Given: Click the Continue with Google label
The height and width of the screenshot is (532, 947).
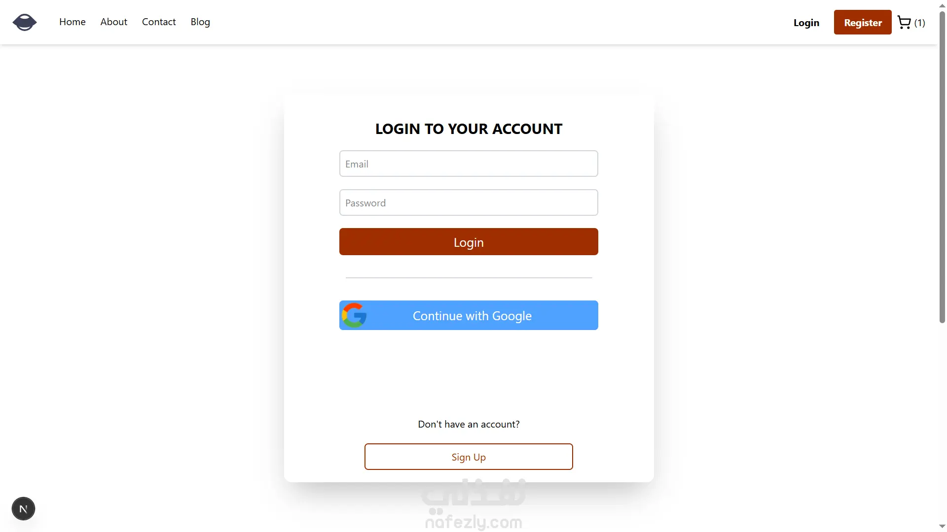Looking at the screenshot, I should coord(472,316).
